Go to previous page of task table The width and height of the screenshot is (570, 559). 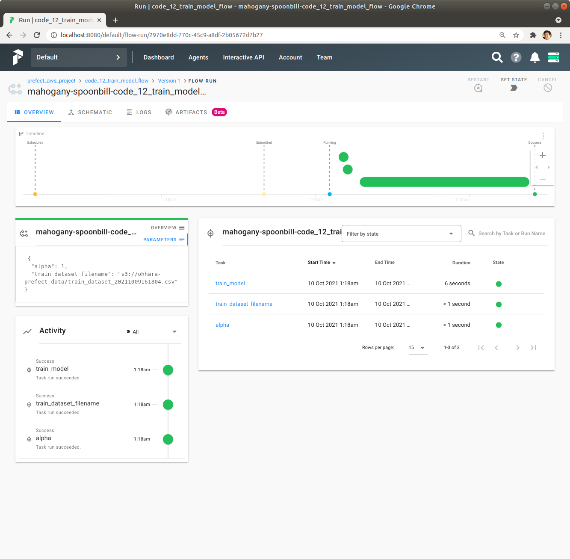(496, 348)
